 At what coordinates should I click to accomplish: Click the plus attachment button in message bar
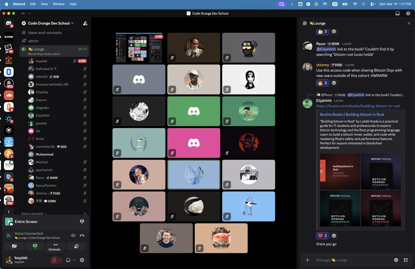point(307,260)
